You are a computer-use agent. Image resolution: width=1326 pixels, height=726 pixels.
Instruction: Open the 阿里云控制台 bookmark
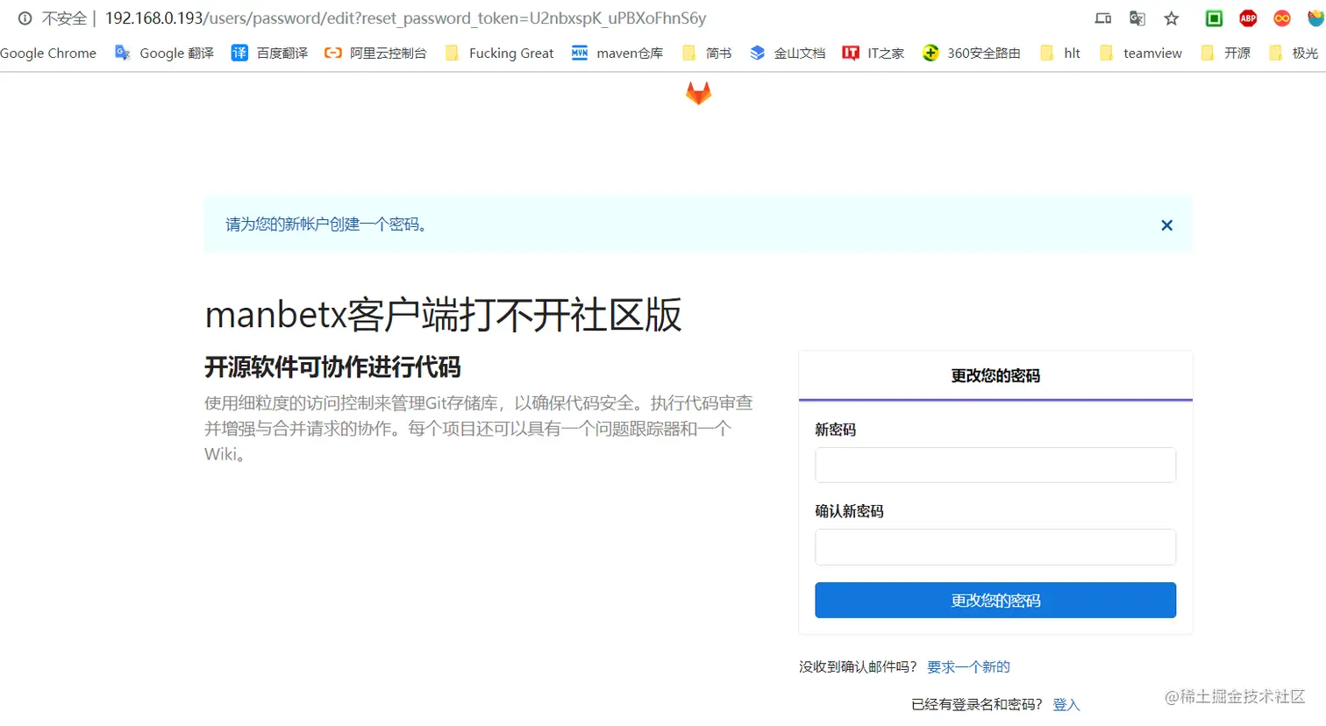pyautogui.click(x=375, y=53)
